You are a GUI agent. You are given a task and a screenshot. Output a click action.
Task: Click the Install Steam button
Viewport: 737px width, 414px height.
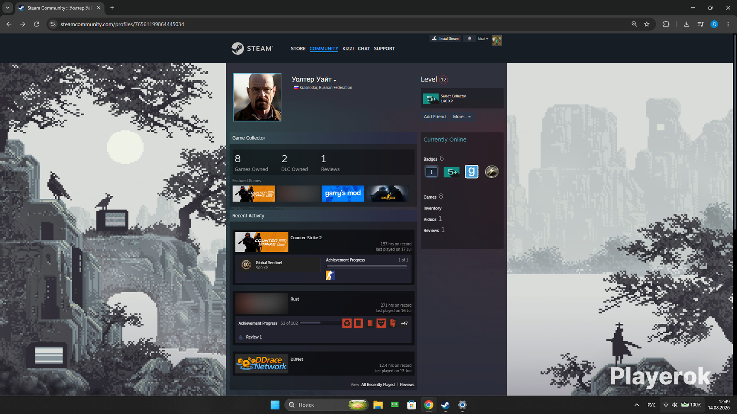[446, 39]
